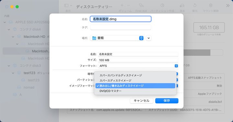Click the パーティション作成 toolbar icon
The width and height of the screenshot is (233, 122).
click(162, 5)
